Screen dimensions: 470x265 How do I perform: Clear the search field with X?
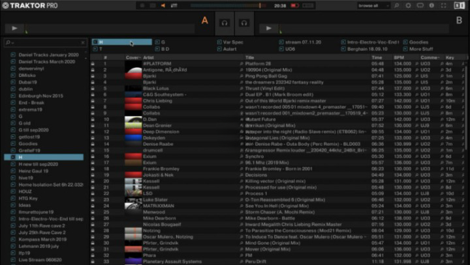[83, 42]
